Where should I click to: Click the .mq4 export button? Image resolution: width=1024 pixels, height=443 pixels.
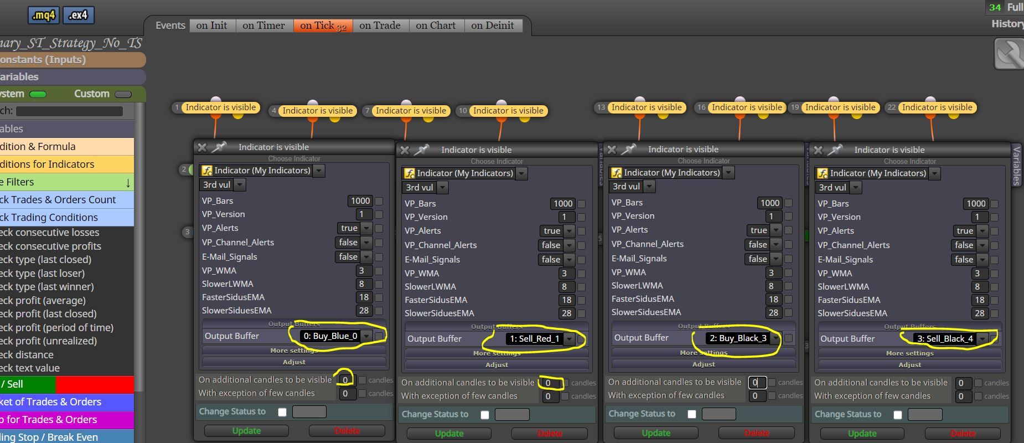point(44,16)
